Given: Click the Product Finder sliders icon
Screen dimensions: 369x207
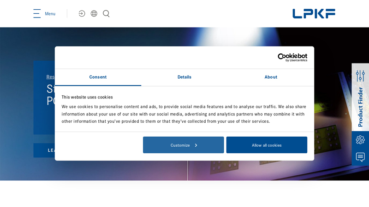Looking at the screenshot, I should pyautogui.click(x=360, y=75).
